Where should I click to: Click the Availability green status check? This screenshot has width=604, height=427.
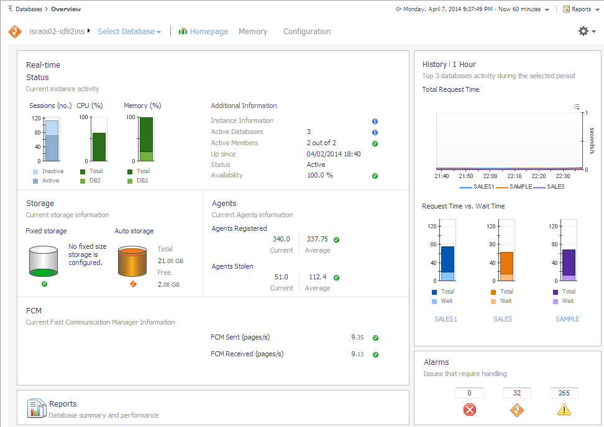click(375, 176)
